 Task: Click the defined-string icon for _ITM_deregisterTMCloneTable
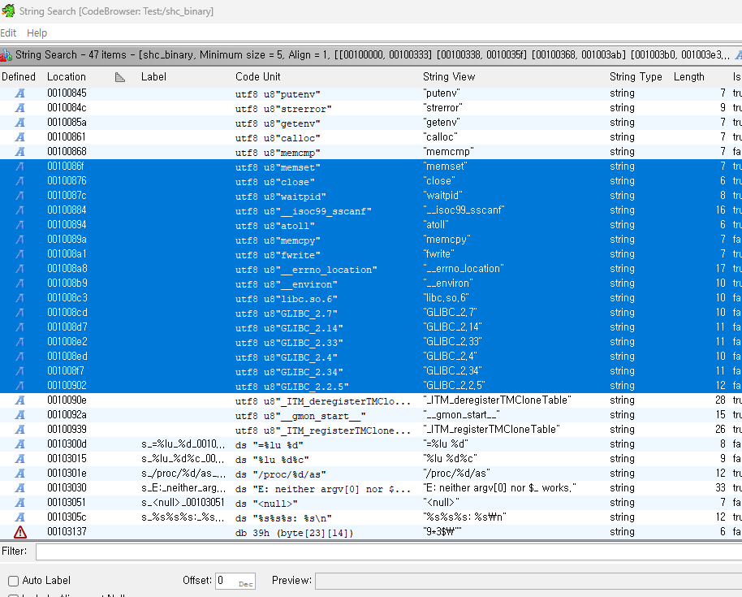19,401
